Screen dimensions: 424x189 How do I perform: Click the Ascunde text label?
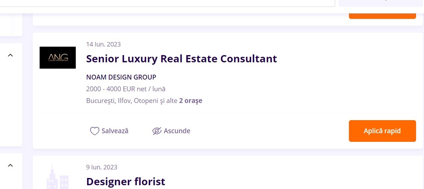coord(177,131)
